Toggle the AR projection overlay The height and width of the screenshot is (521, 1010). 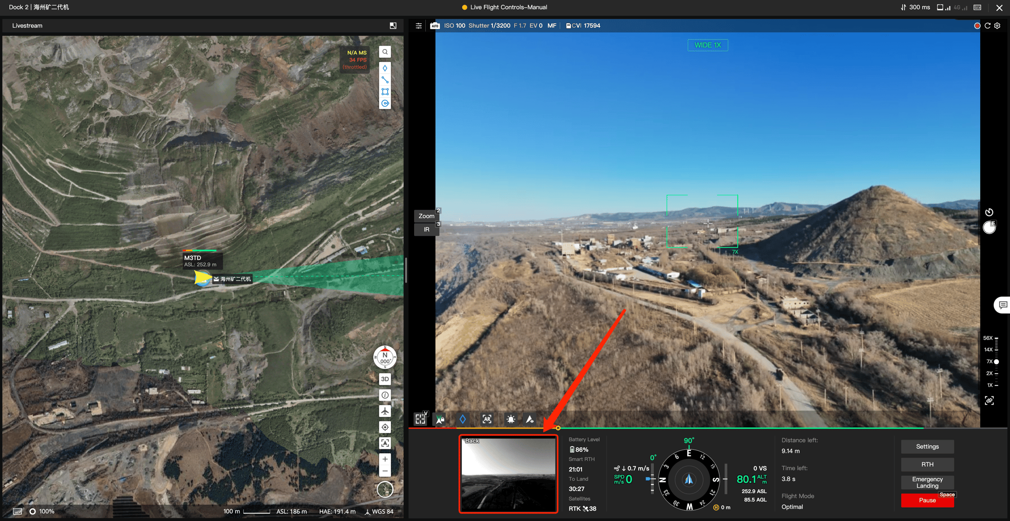(487, 419)
